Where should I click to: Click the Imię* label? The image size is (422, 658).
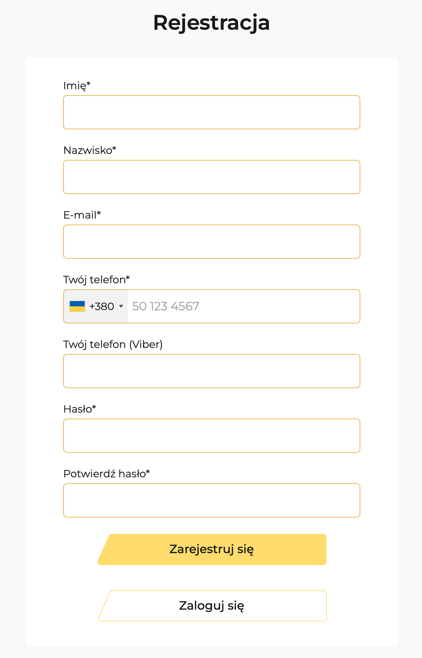(x=77, y=86)
